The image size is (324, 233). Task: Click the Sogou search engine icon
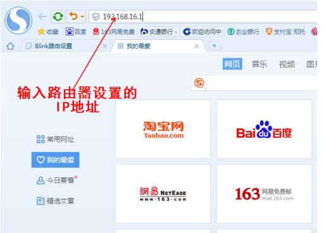199,83
